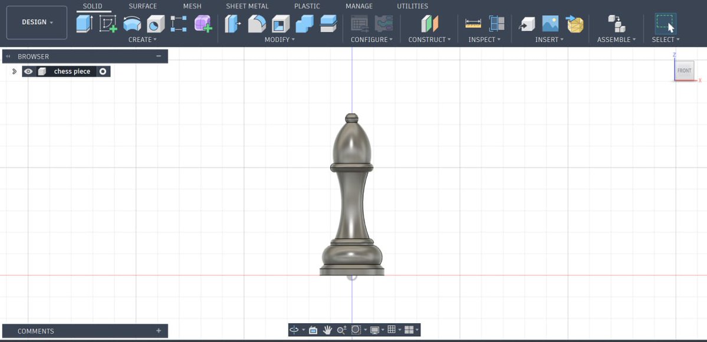
Task: Select the Offset Face tool icon
Action: tap(328, 24)
